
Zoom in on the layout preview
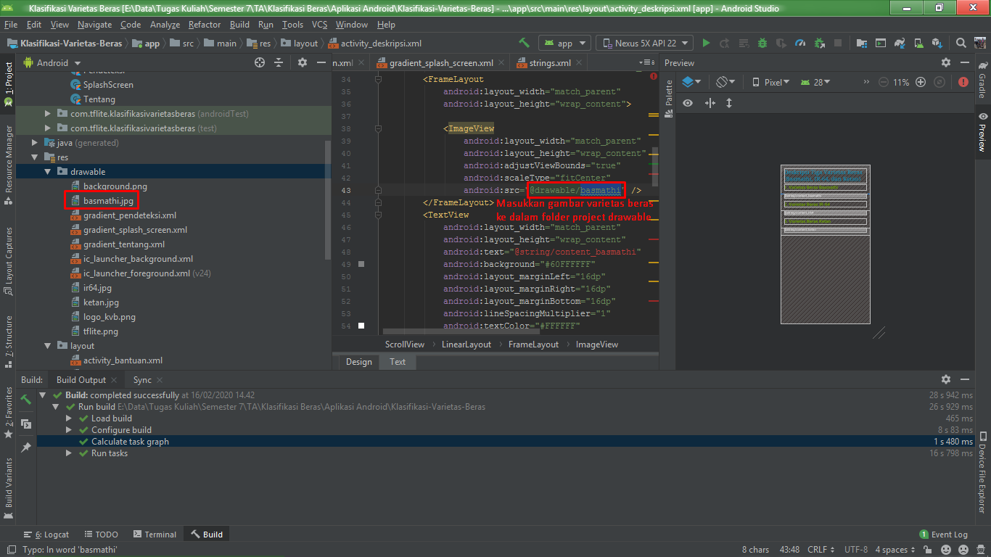(x=921, y=82)
